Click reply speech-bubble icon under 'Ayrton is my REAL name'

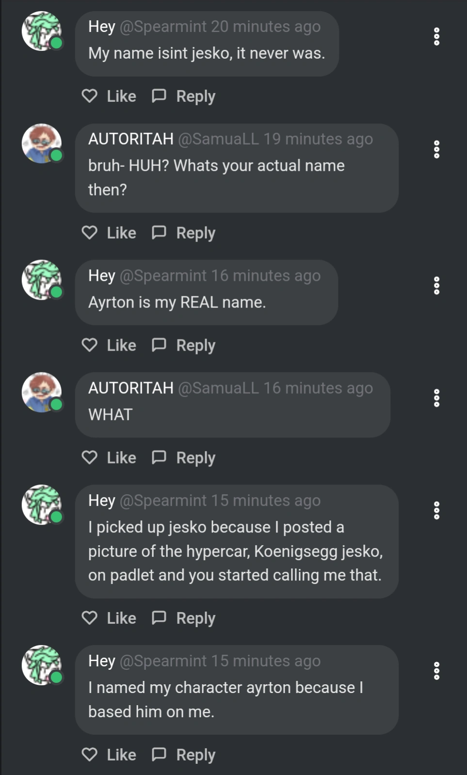(x=159, y=345)
